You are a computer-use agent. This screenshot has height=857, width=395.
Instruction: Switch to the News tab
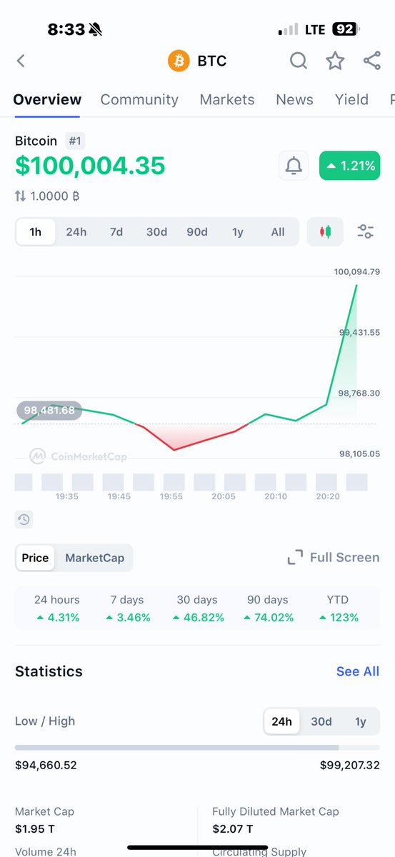pyautogui.click(x=294, y=100)
